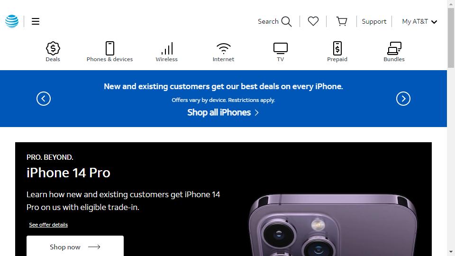Click the AT&T globe logo
455x256 pixels.
pyautogui.click(x=12, y=21)
